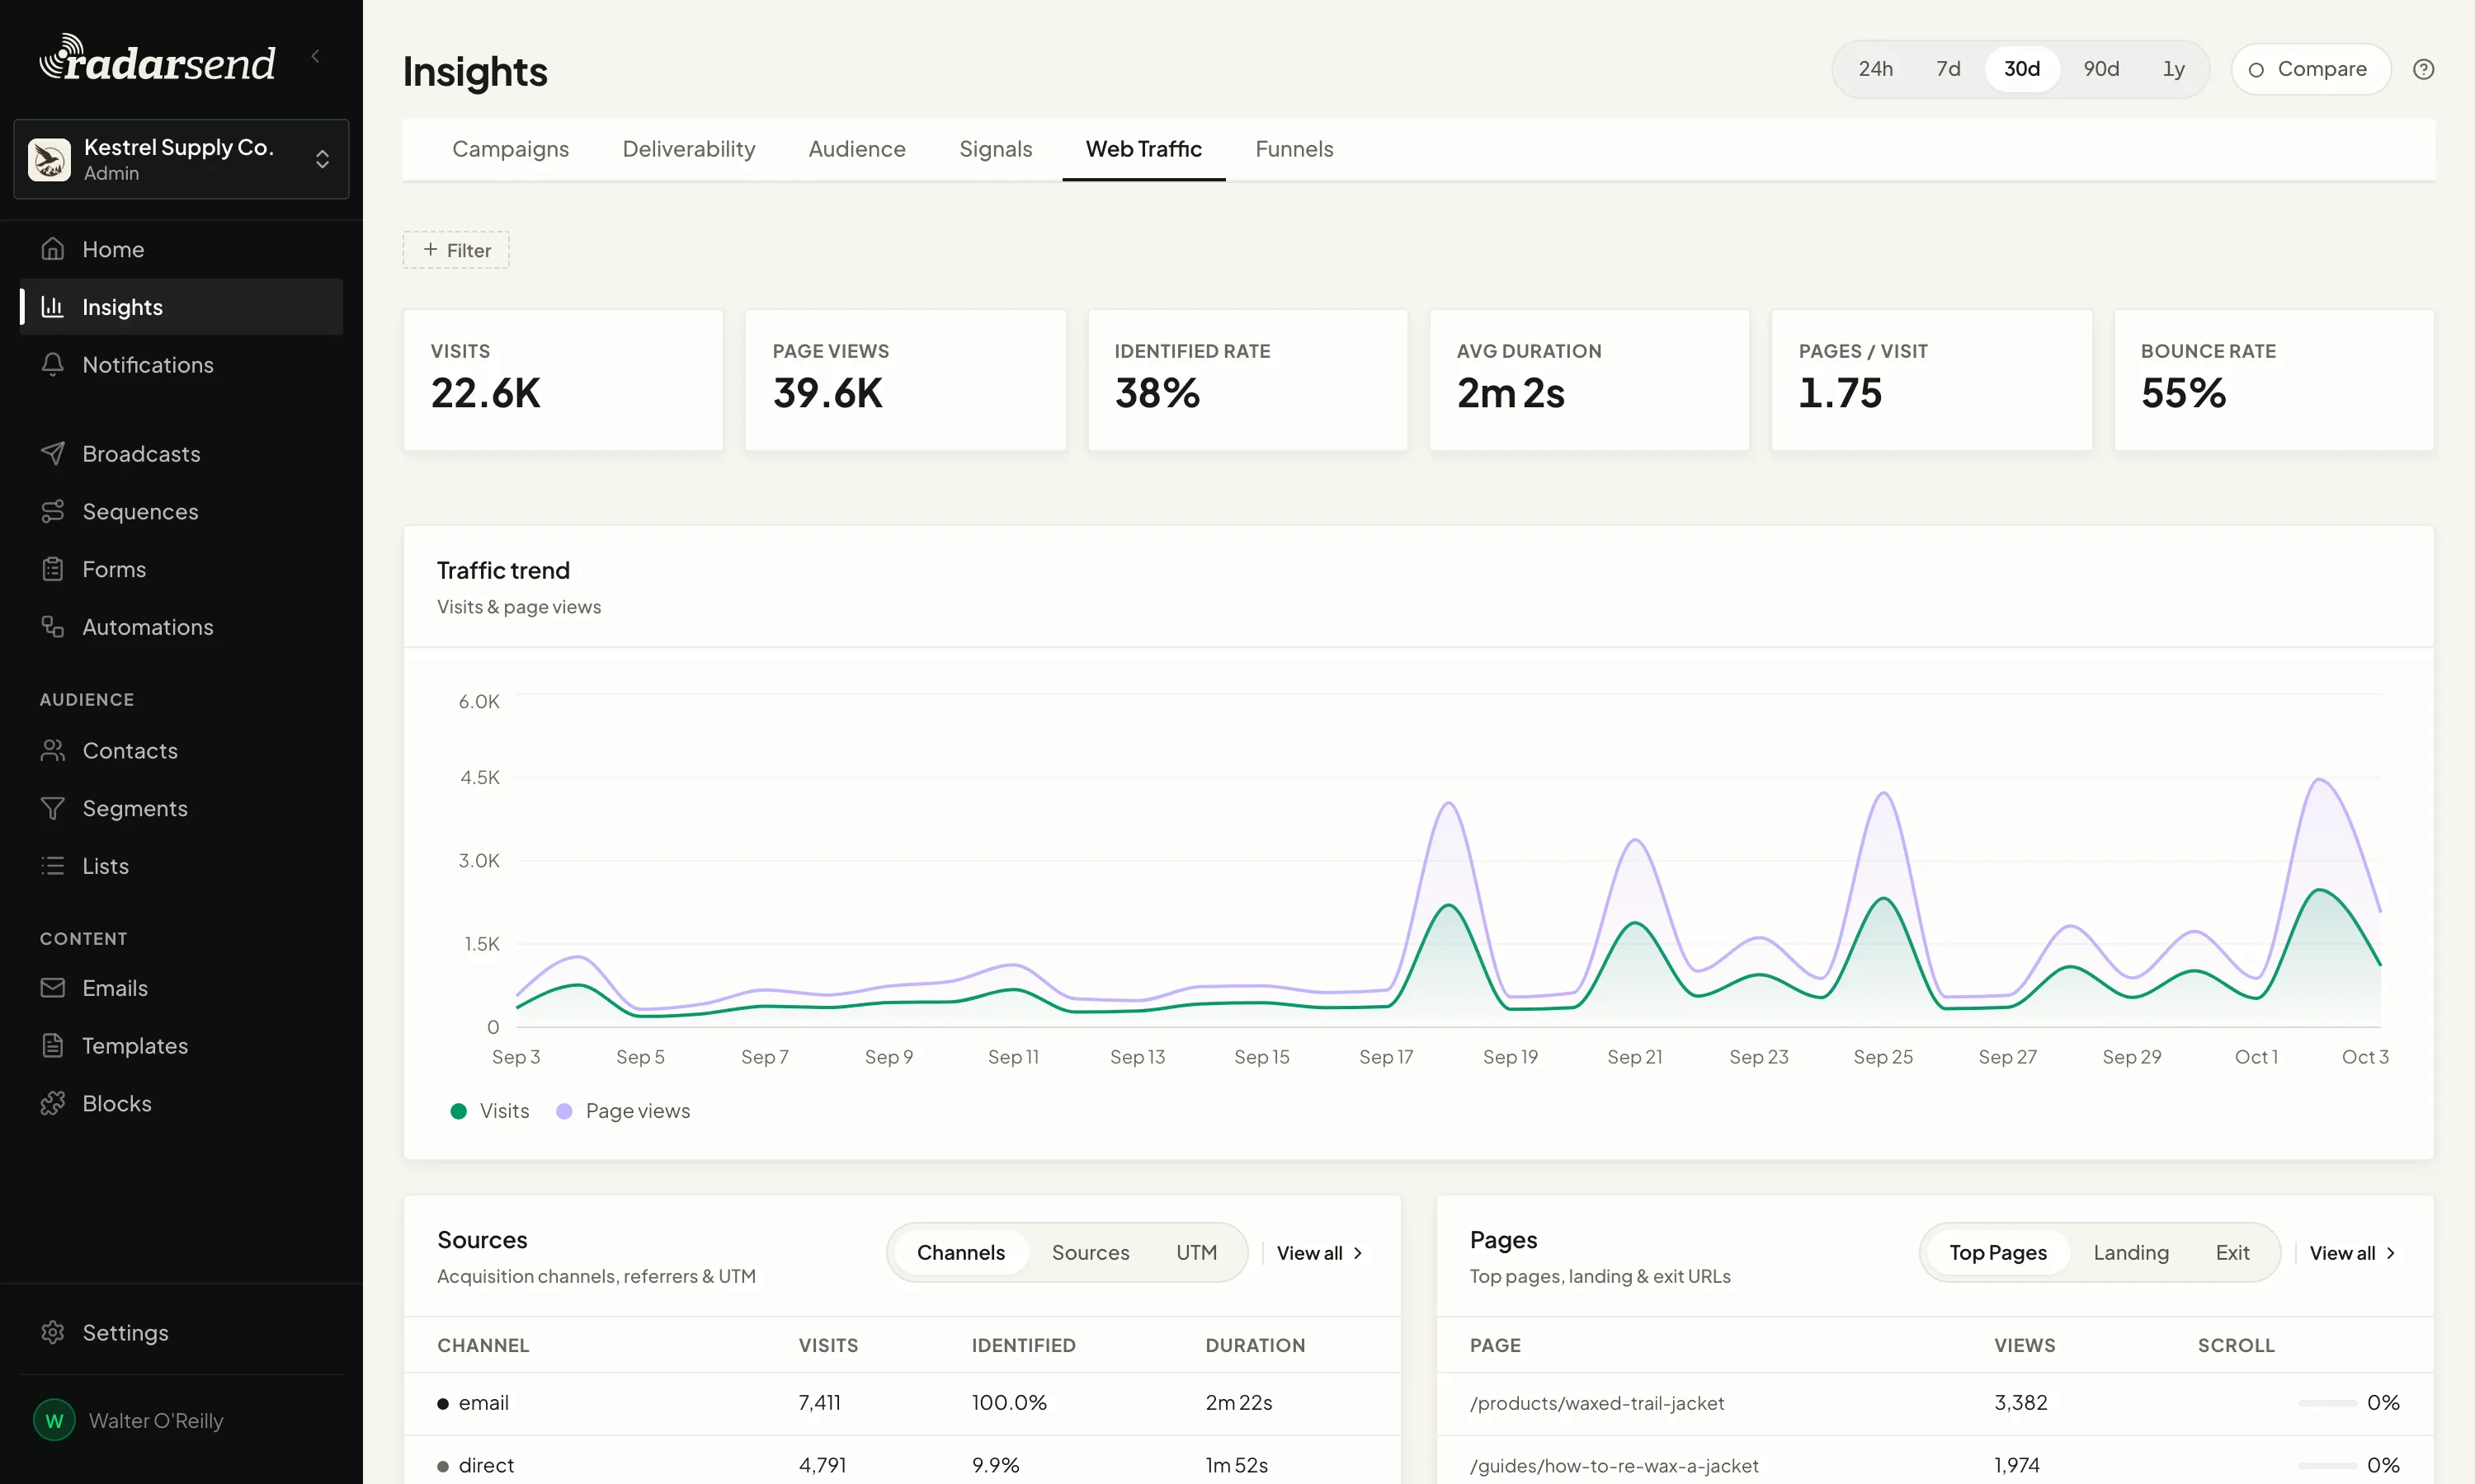The image size is (2475, 1484).
Task: Select the 7d time range
Action: click(x=1947, y=69)
